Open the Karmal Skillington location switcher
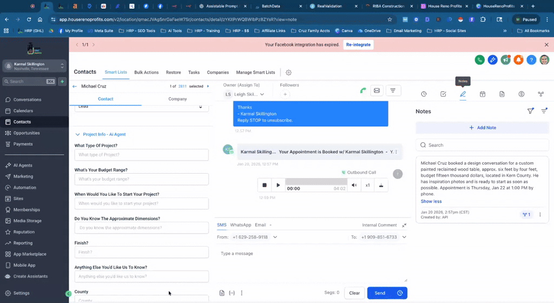This screenshot has width=554, height=303. 35,66
